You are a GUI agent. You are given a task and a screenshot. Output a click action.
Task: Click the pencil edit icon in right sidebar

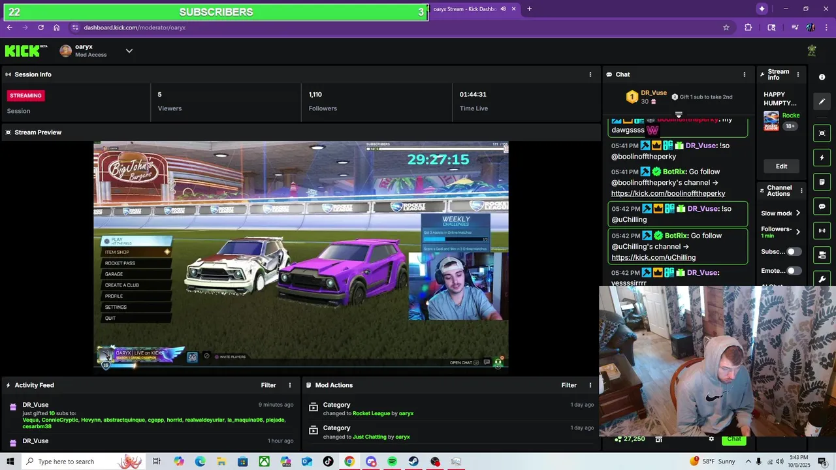point(822,101)
